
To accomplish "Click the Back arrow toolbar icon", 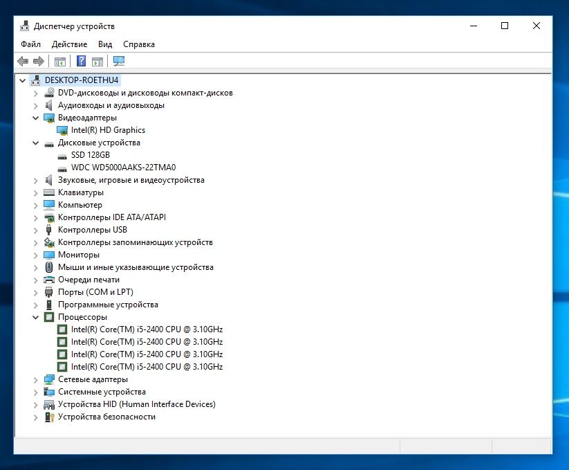I will click(x=23, y=61).
